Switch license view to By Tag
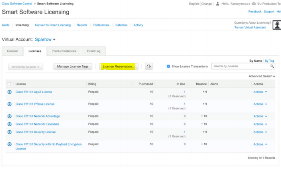The width and height of the screenshot is (281, 170). [x=269, y=61]
